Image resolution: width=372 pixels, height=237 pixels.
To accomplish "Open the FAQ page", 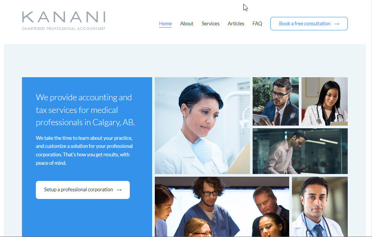I will [x=257, y=24].
